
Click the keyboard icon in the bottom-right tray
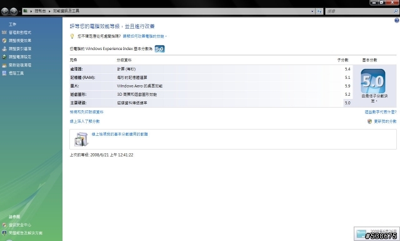(x=361, y=234)
